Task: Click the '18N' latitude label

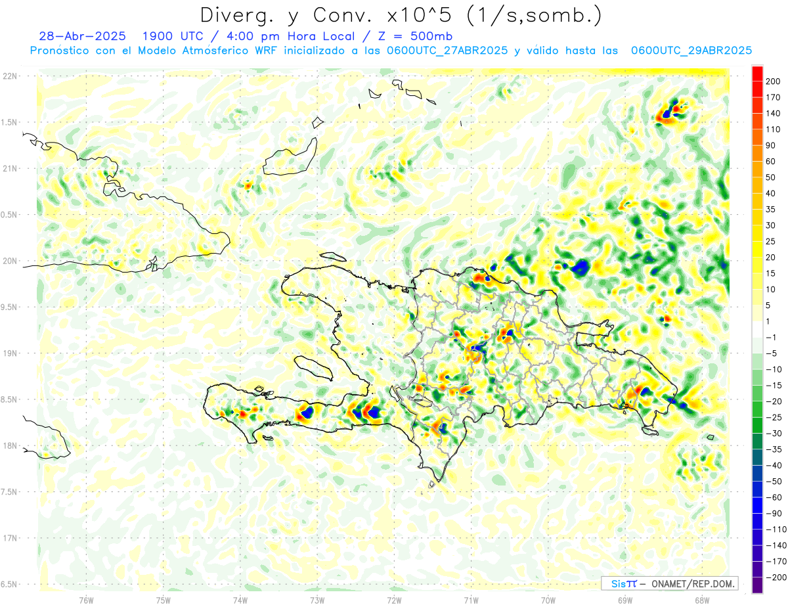Action: point(10,445)
